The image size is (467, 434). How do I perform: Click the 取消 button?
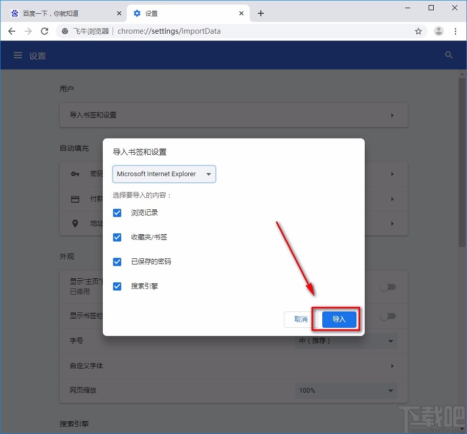[301, 319]
